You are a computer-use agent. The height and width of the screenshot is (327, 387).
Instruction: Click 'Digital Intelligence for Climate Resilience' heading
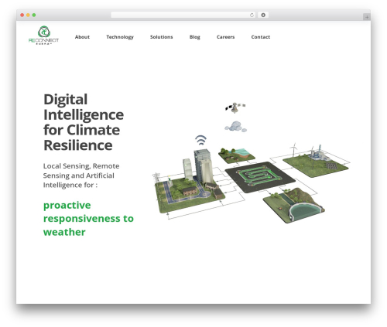(84, 122)
